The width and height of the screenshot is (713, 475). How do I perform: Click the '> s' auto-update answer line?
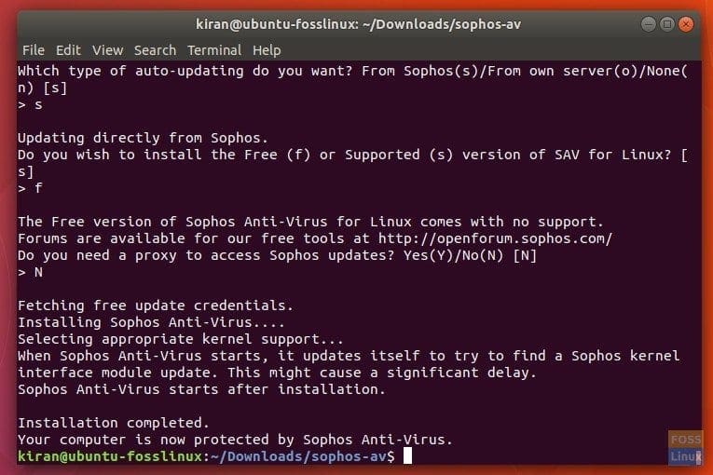coord(30,105)
